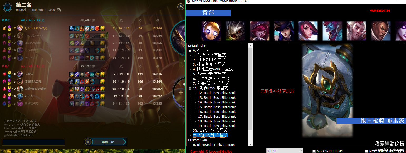The height and width of the screenshot is (153, 406).
Task: Select skin 5. 戴一个表 布里茨
Action: coord(209,74)
